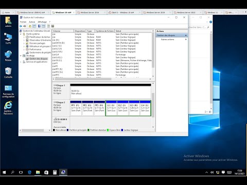Select Performance in the tree
The width and height of the screenshot is (247, 185).
(x=35, y=49)
